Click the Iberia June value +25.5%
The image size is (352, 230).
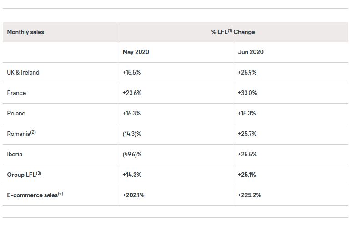pos(247,155)
